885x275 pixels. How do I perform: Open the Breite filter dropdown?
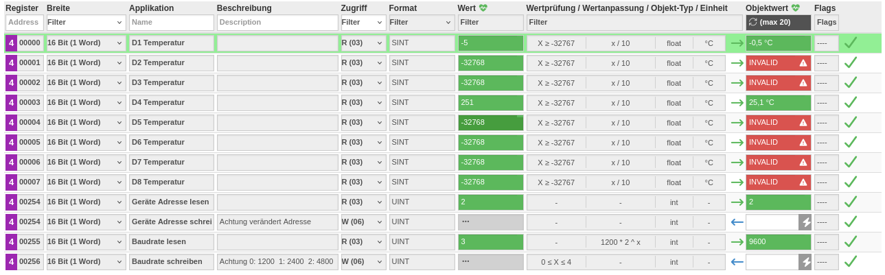pyautogui.click(x=86, y=22)
